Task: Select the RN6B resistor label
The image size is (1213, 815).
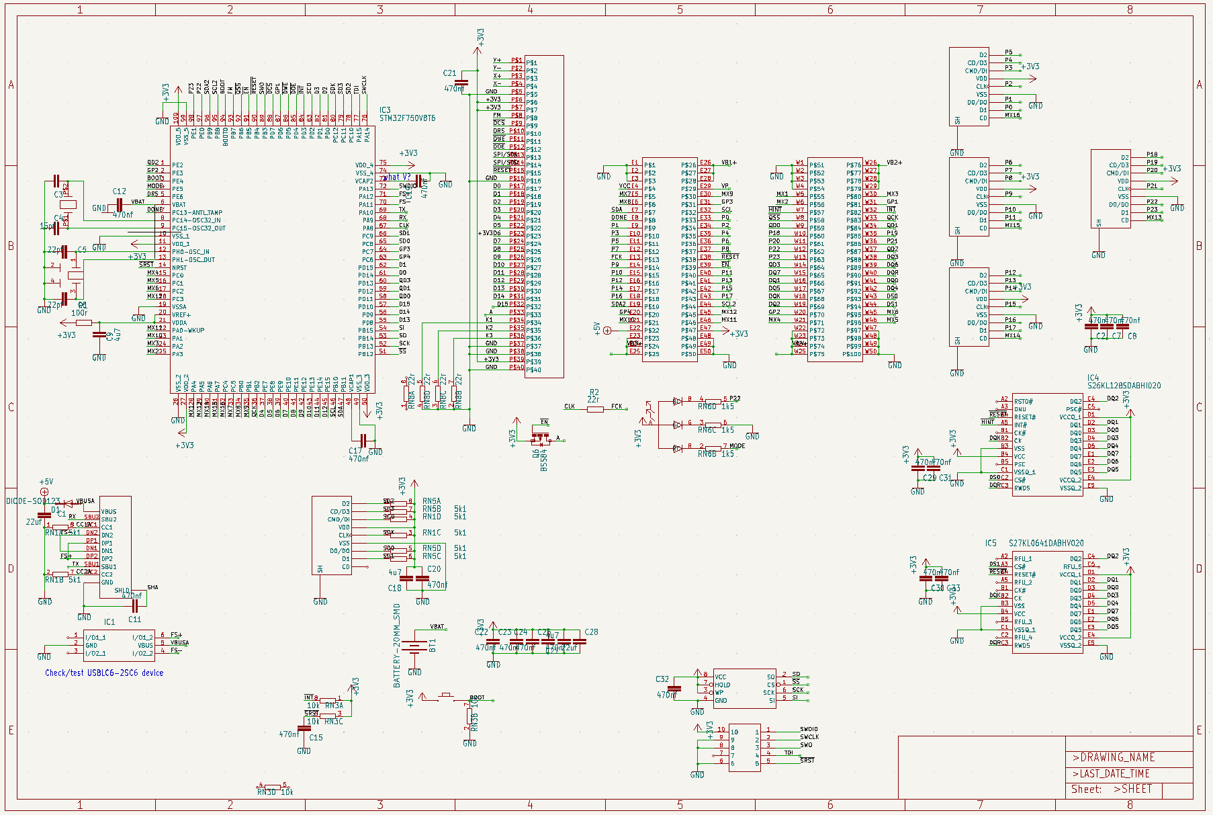Action: click(707, 454)
